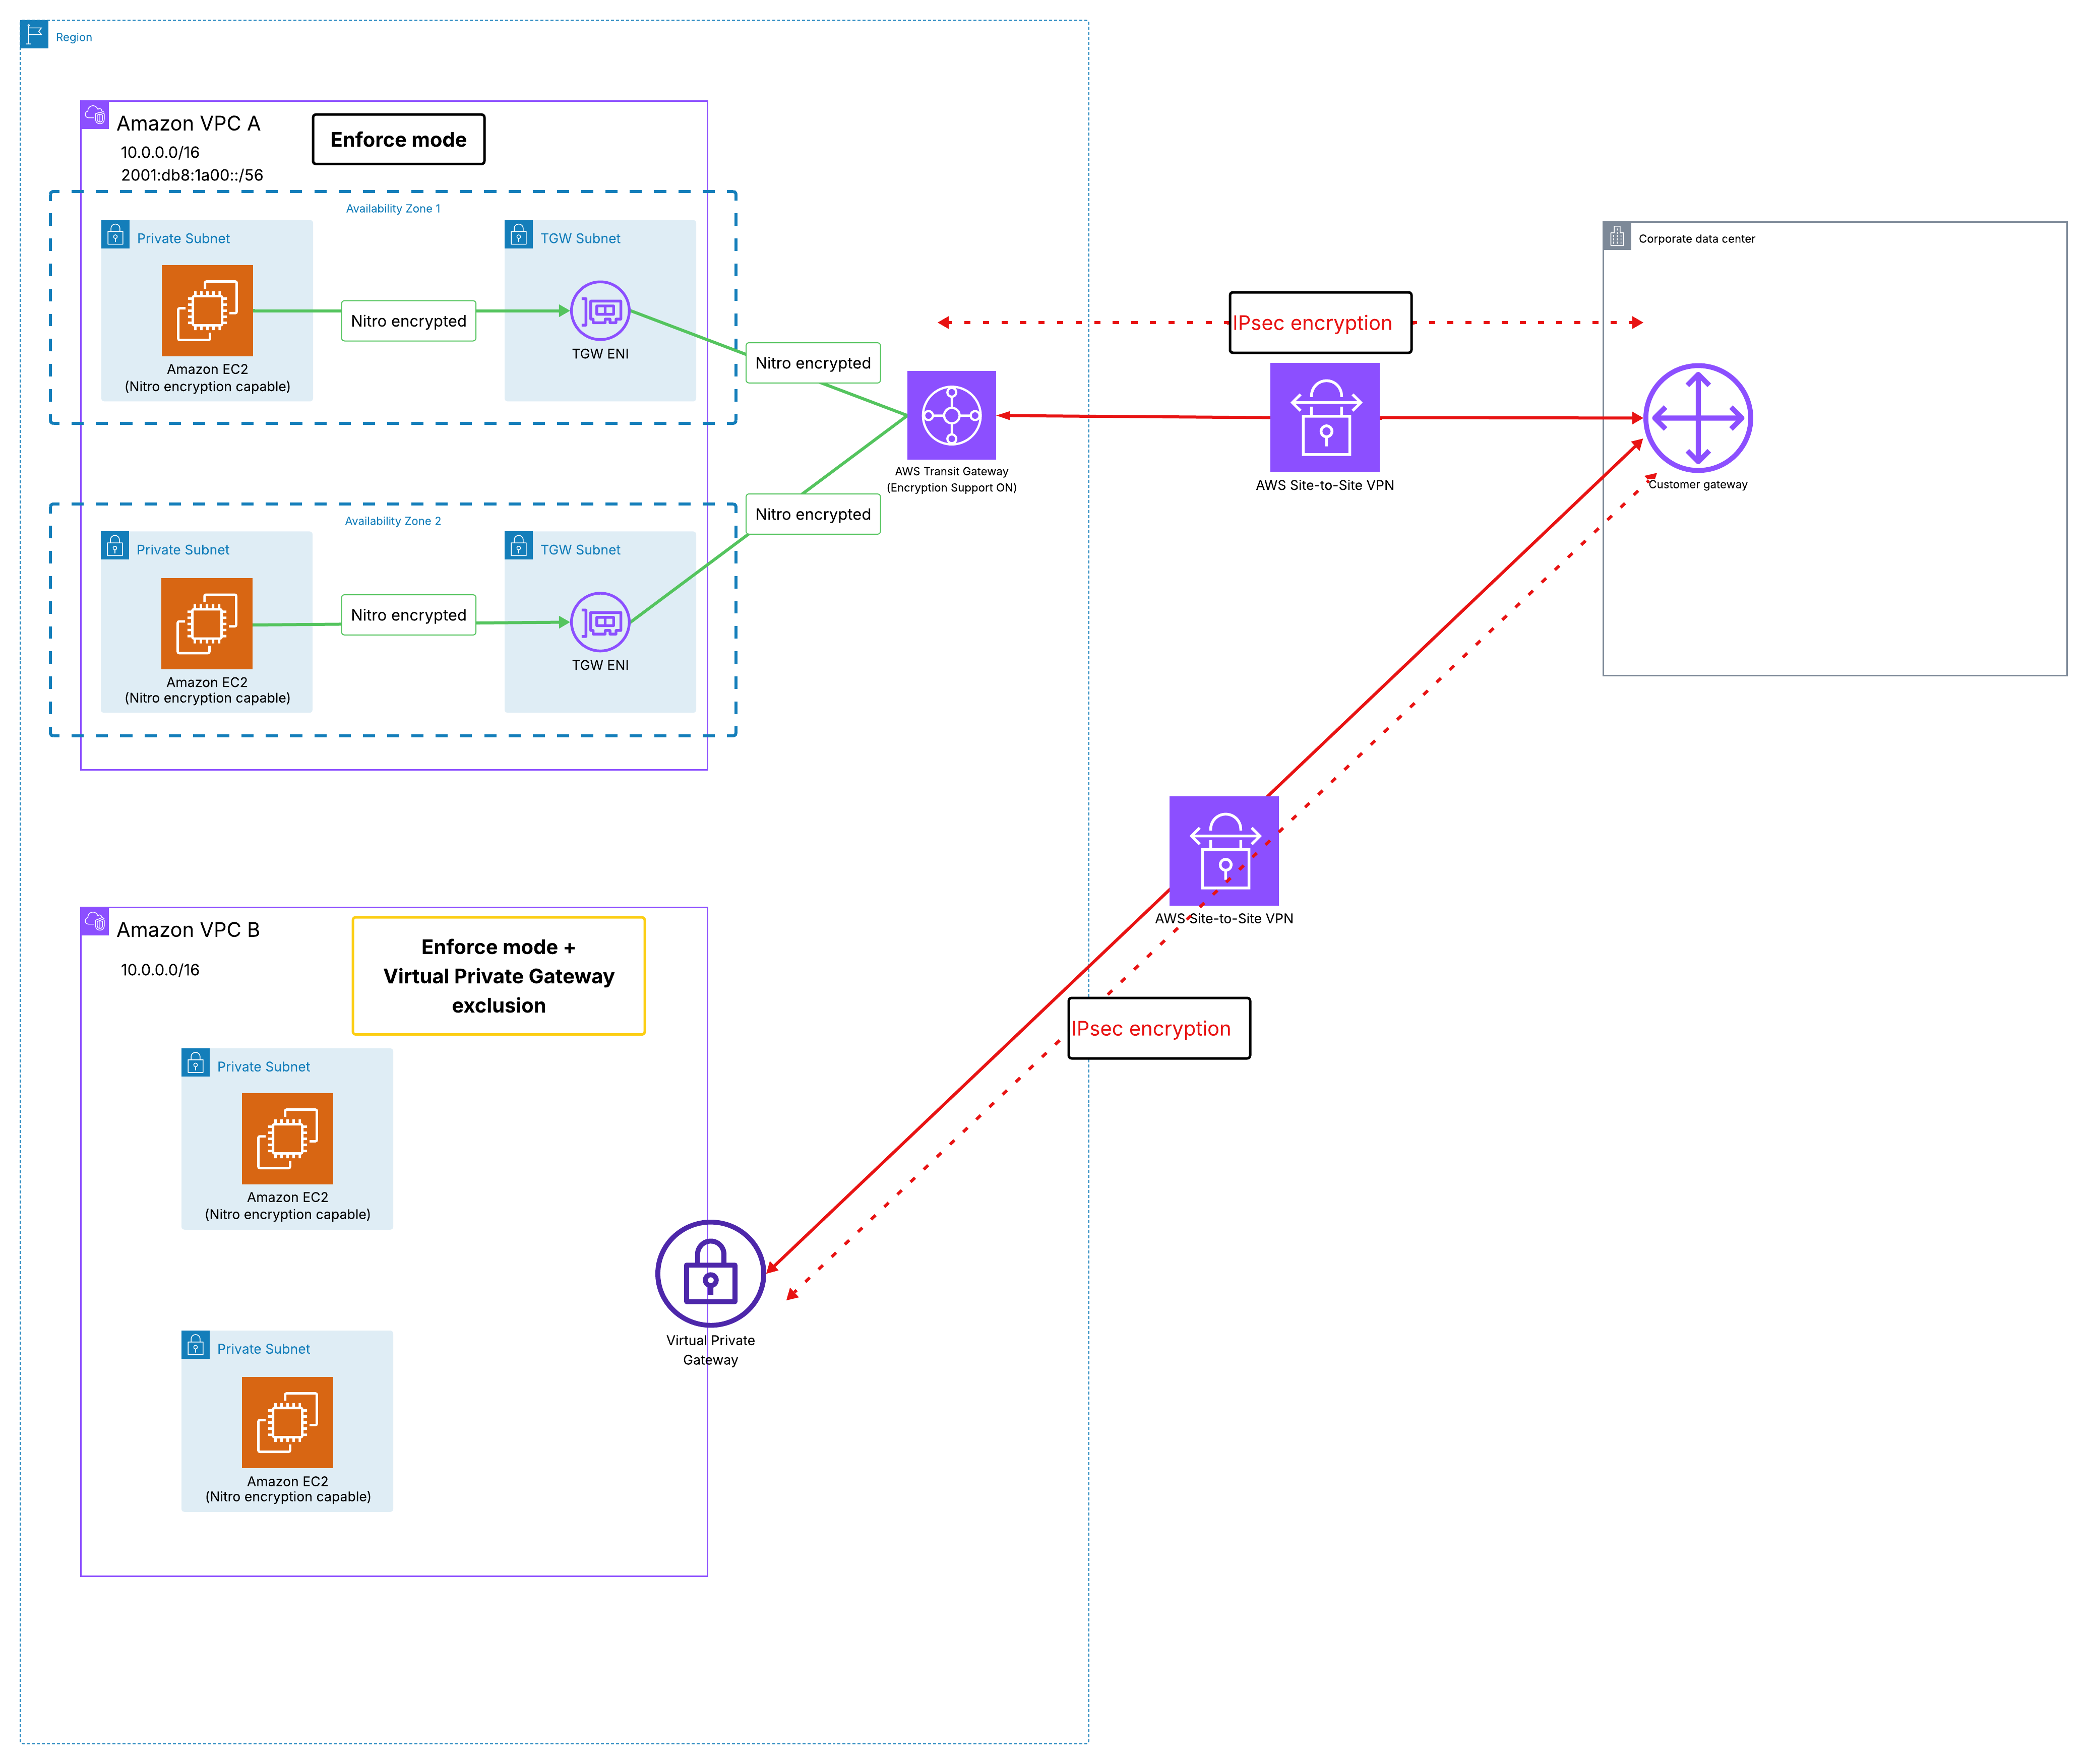Select the upper AWS Site-to-Site VPN icon

pos(1324,417)
